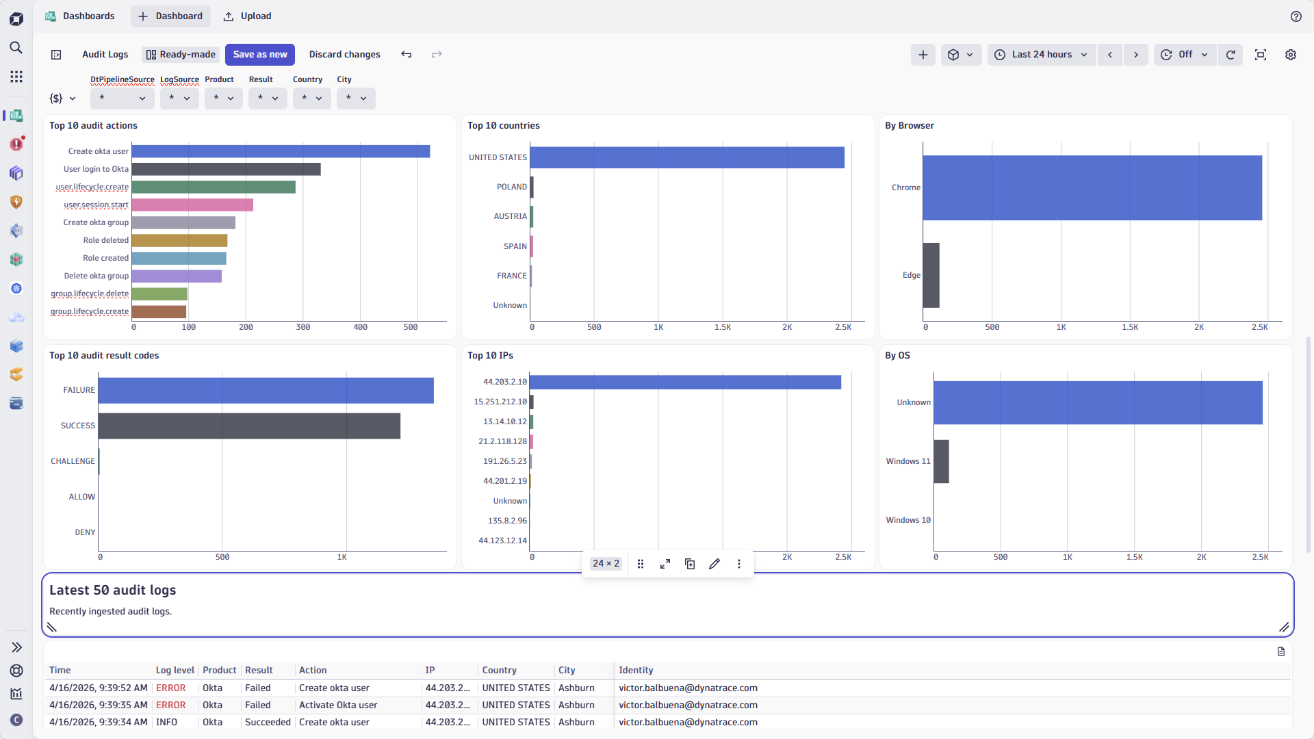The image size is (1314, 739).
Task: Expand the Last 24 hours timeframe selector
Action: [x=1042, y=55]
